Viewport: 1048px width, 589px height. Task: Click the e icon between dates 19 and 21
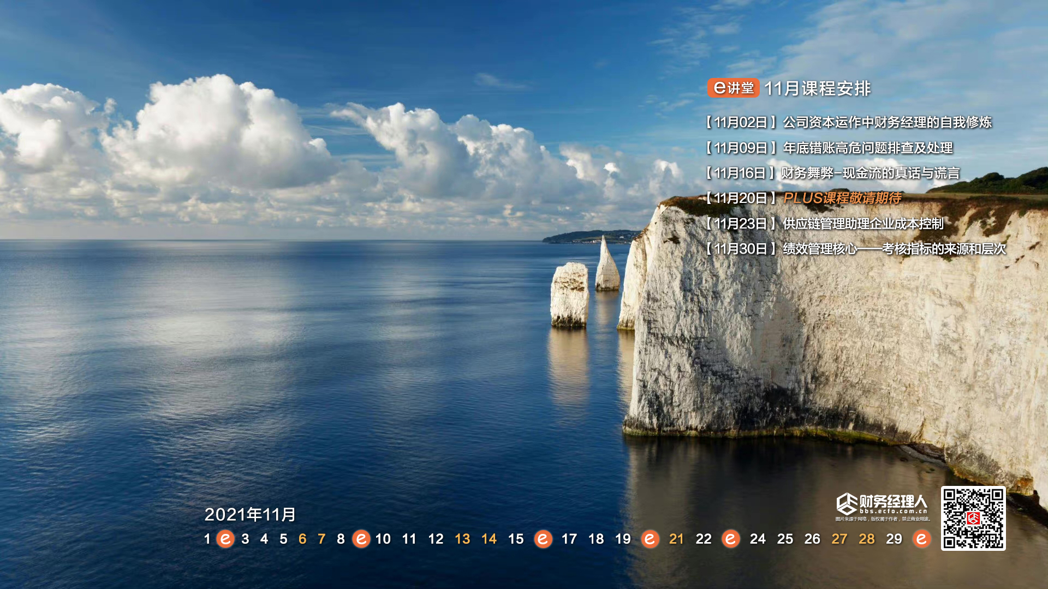coord(650,539)
